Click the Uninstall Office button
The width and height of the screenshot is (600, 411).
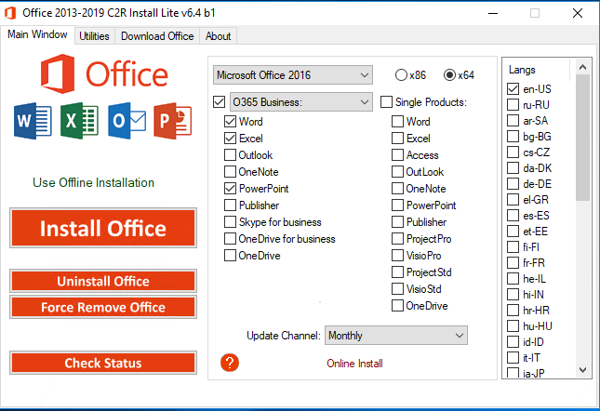click(x=103, y=281)
